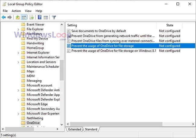Click the Event Viewer folder icon

pos(23,24)
